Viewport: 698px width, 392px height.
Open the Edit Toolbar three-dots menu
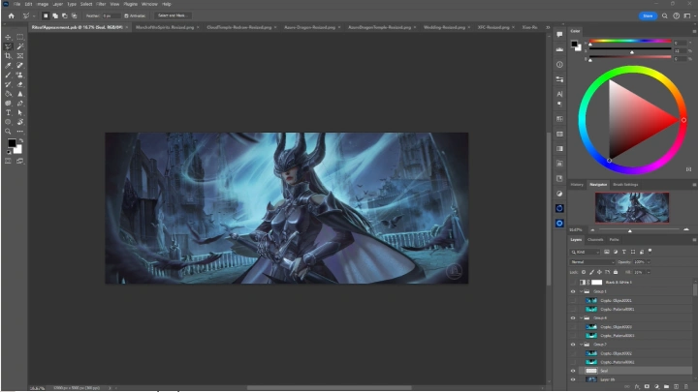click(x=20, y=132)
